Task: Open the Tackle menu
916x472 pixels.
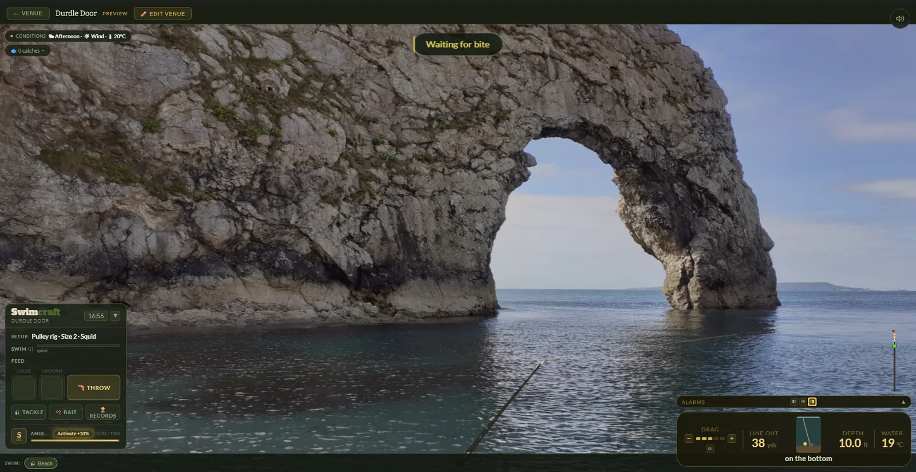Action: [x=29, y=412]
